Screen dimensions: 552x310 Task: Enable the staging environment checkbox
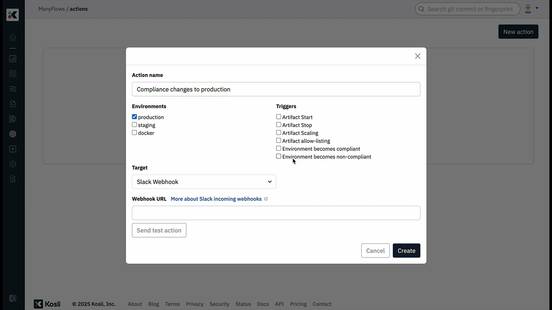pyautogui.click(x=135, y=125)
